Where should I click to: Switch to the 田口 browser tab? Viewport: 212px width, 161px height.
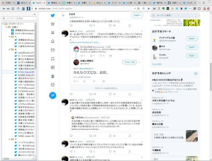24,3
